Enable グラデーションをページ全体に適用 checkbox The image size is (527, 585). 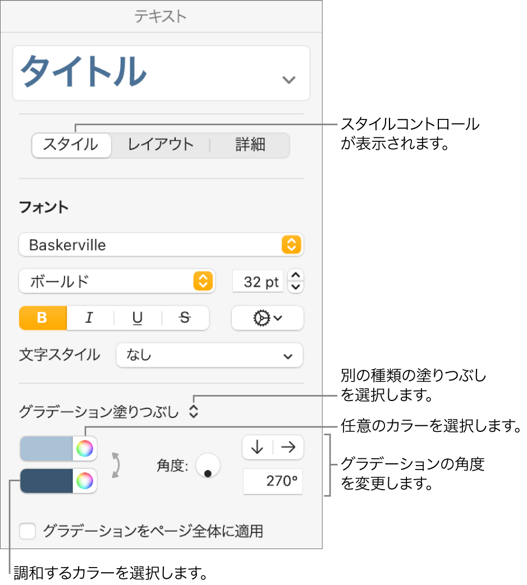[28, 531]
